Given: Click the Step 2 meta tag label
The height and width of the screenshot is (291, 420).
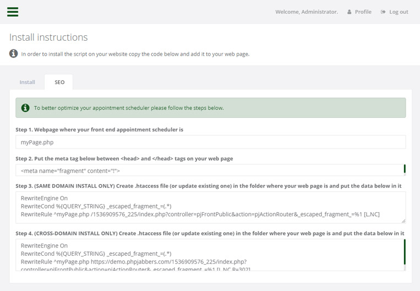Looking at the screenshot, I should [124, 158].
